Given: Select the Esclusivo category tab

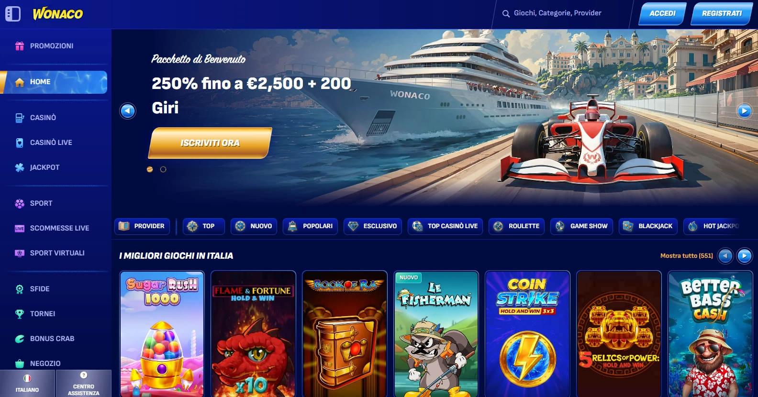Looking at the screenshot, I should [x=373, y=226].
